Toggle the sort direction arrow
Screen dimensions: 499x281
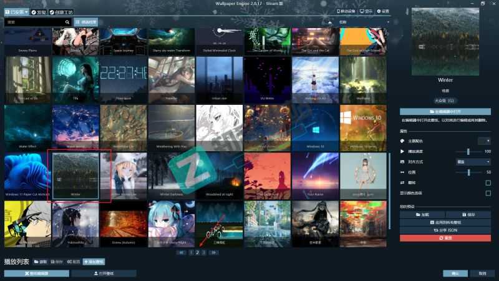[330, 22]
